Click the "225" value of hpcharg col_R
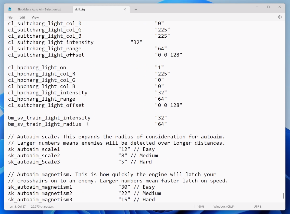290x214 pixels. pyautogui.click(x=162, y=74)
